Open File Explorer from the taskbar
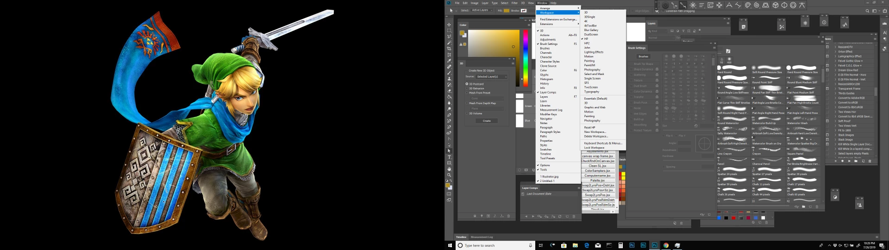 (x=575, y=245)
